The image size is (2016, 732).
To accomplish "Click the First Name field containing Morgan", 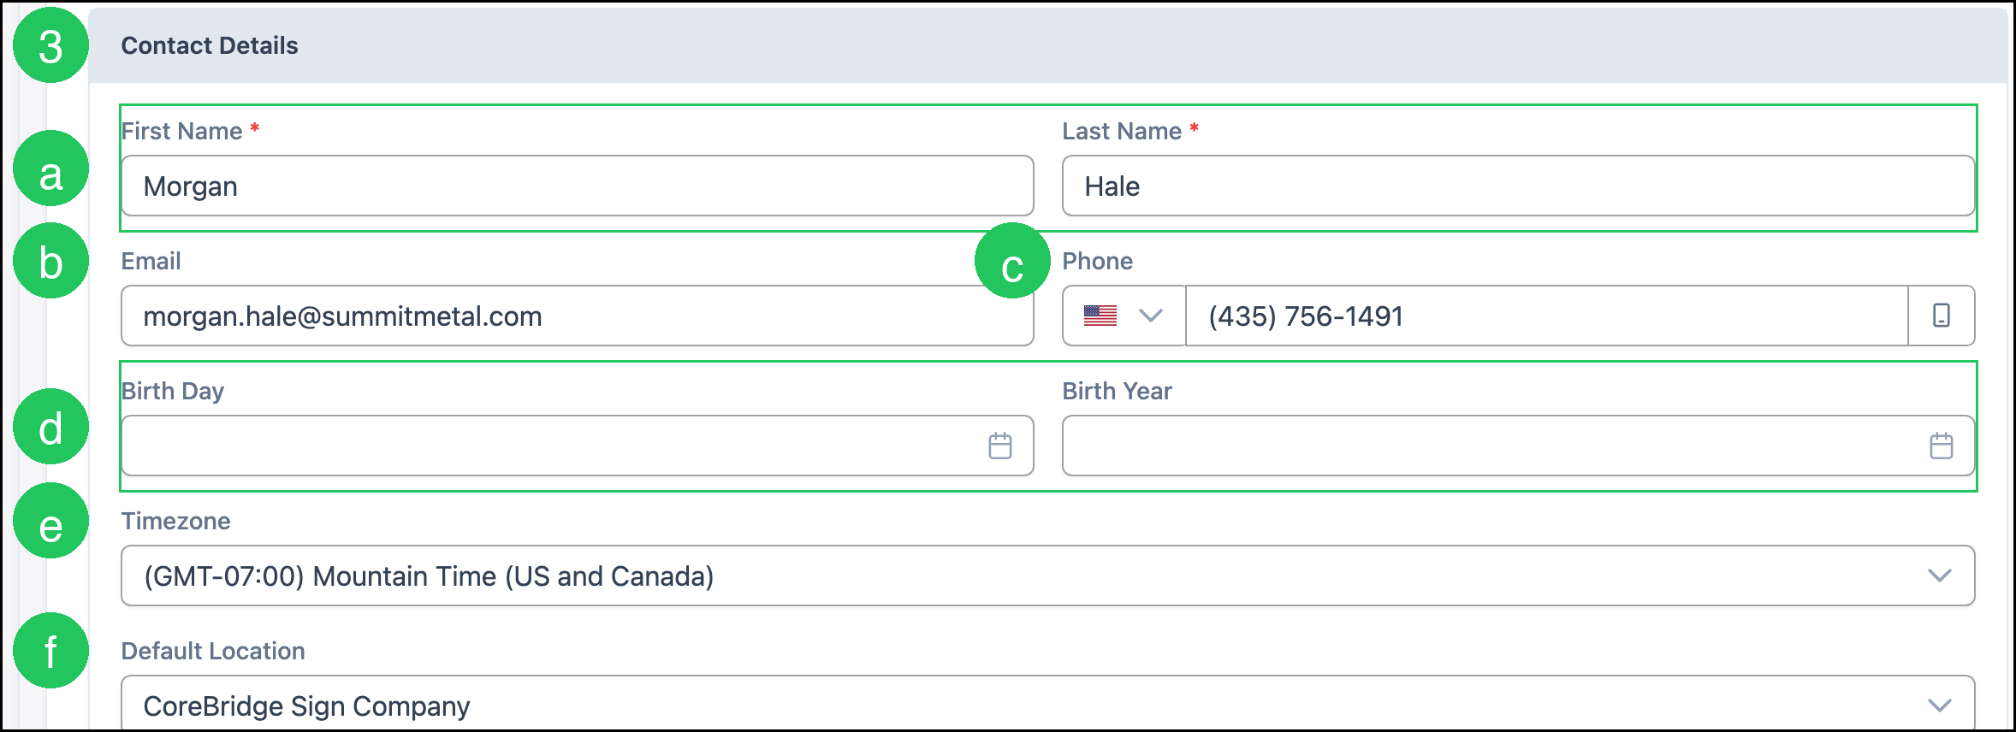I will click(578, 186).
